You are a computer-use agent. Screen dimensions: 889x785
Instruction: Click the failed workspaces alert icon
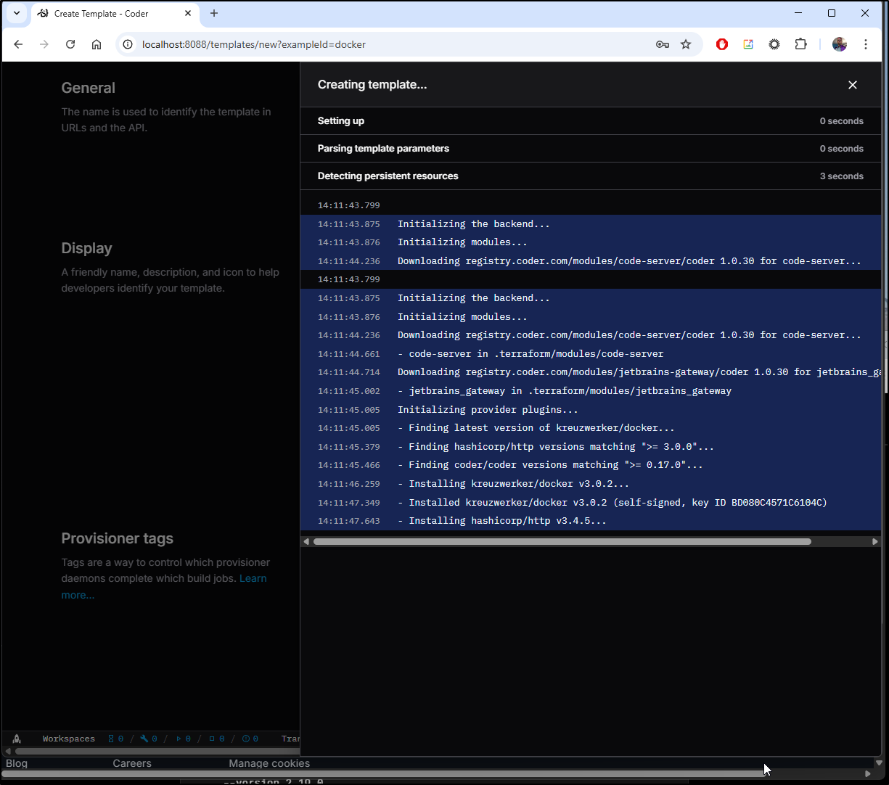245,739
